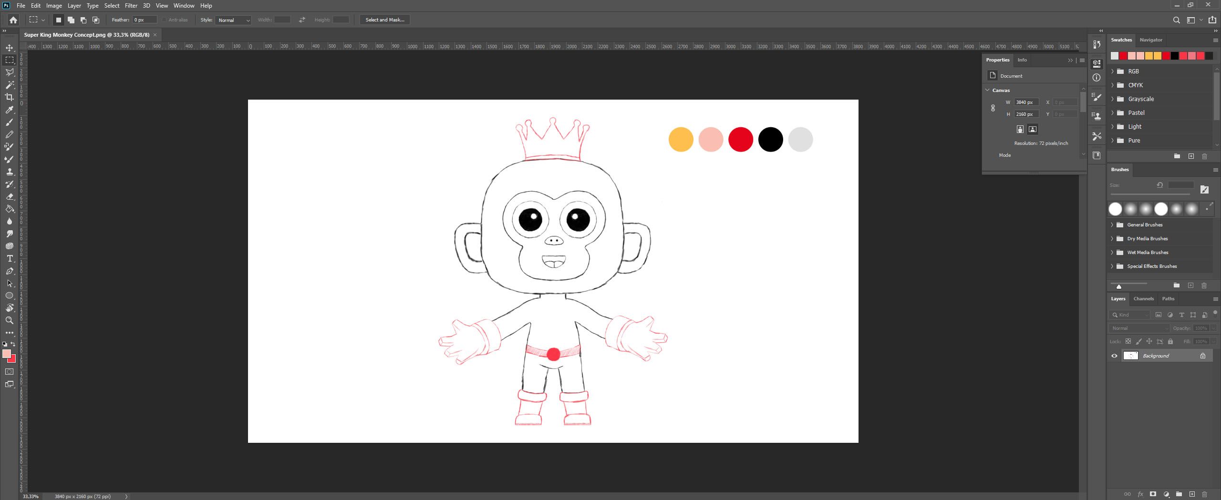Image resolution: width=1221 pixels, height=500 pixels.
Task: Toggle lock image pixels brush icon
Action: click(1138, 341)
